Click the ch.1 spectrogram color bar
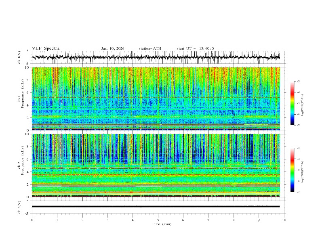 tap(292, 103)
